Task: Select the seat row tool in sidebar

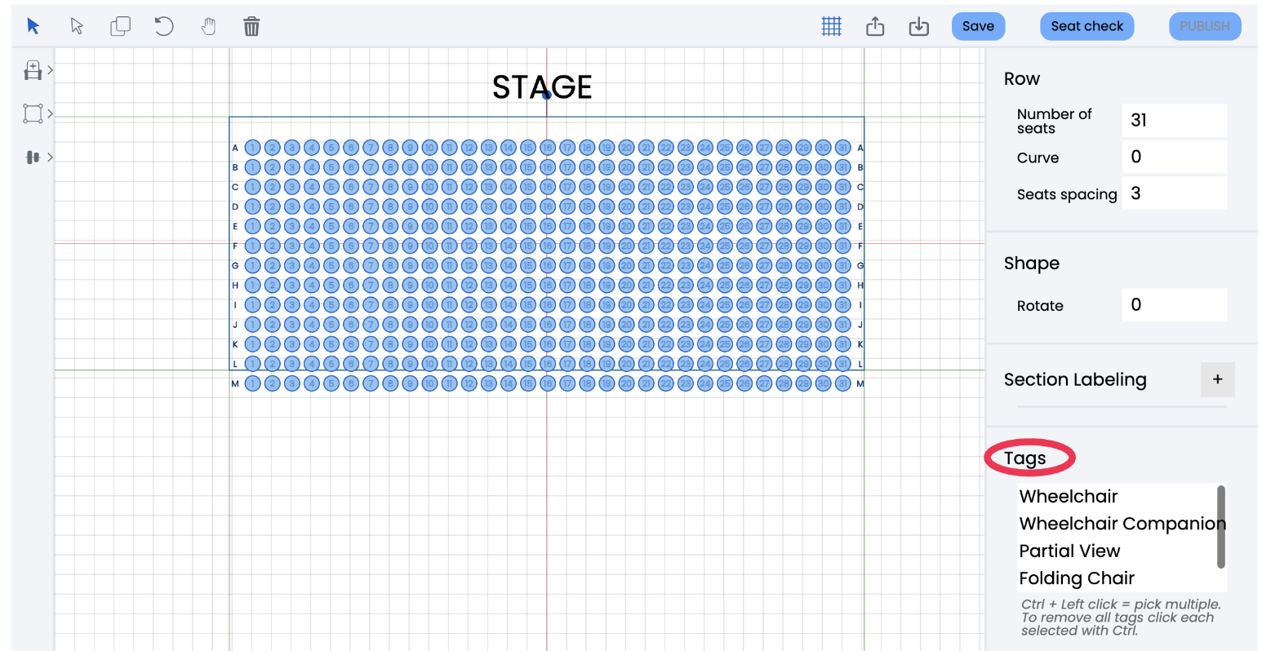Action: 33,70
